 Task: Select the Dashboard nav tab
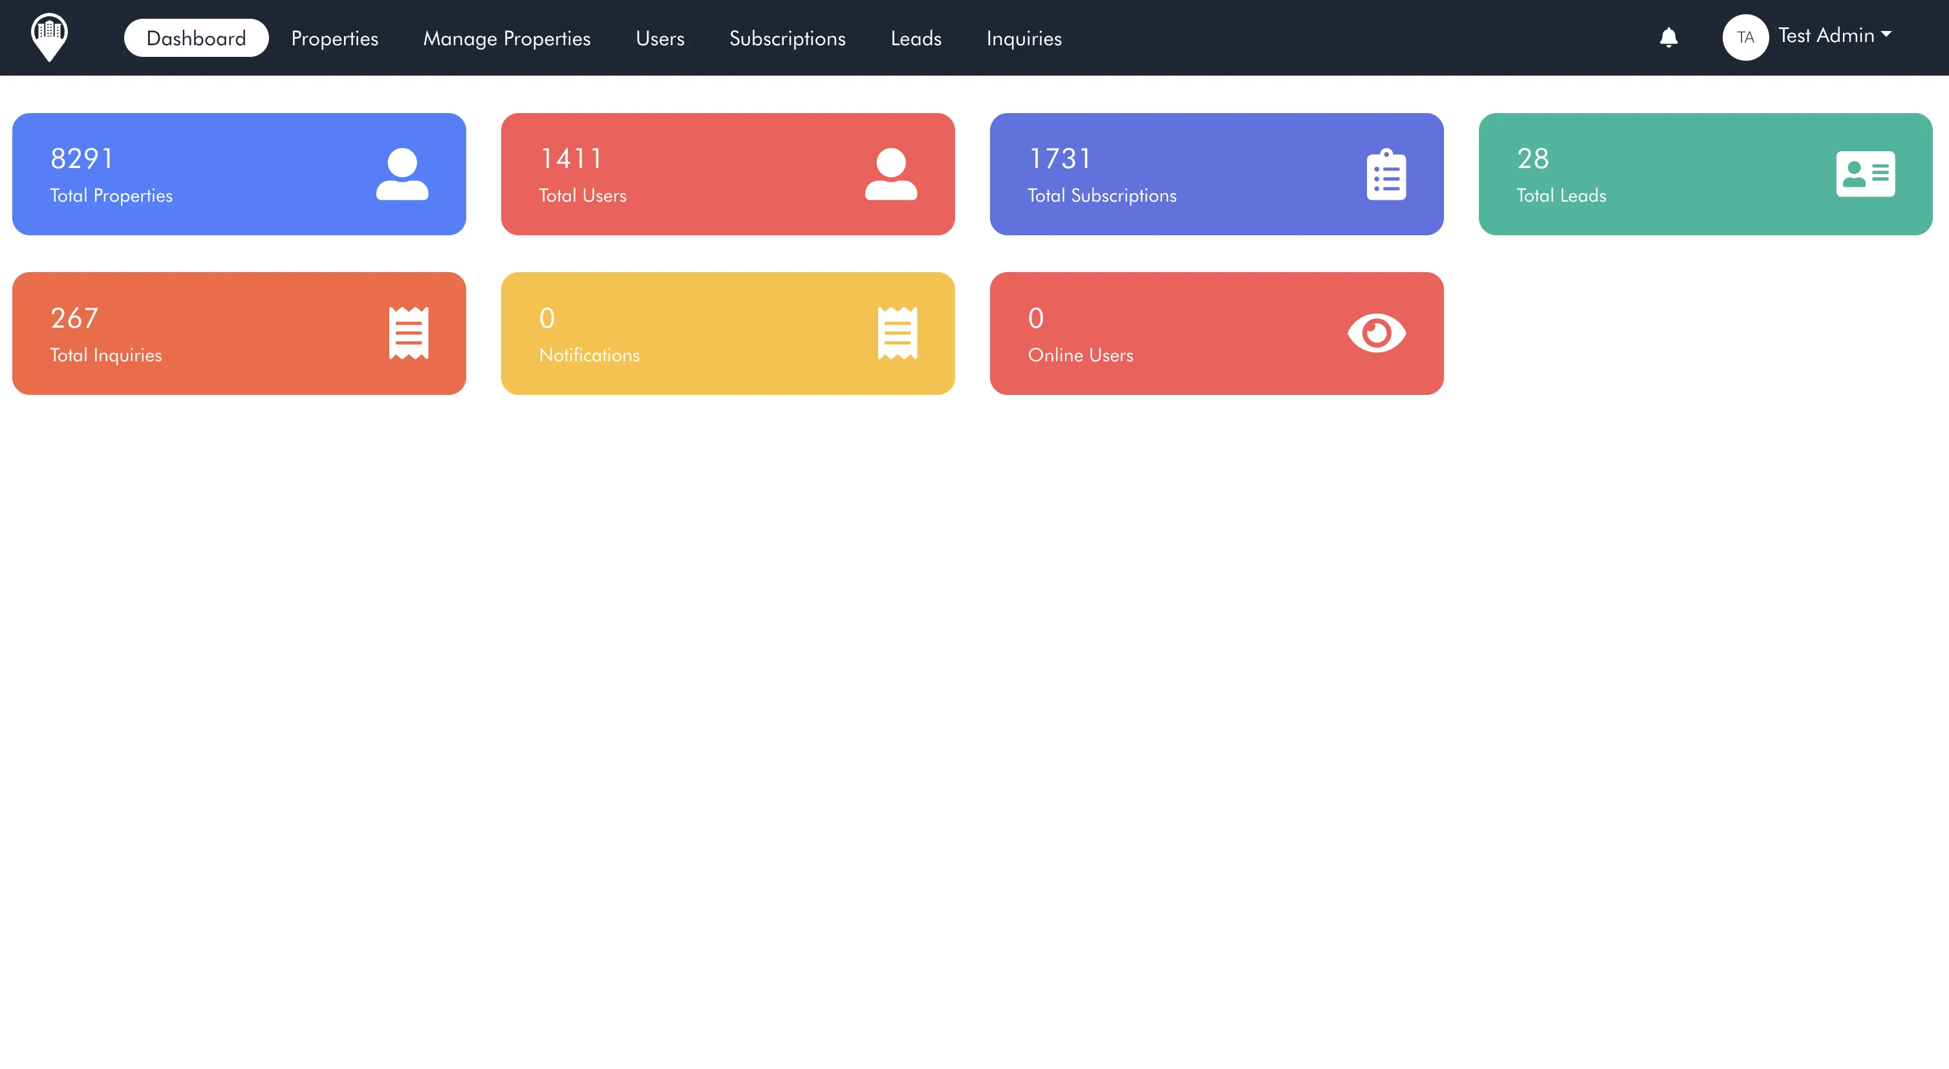coord(196,37)
